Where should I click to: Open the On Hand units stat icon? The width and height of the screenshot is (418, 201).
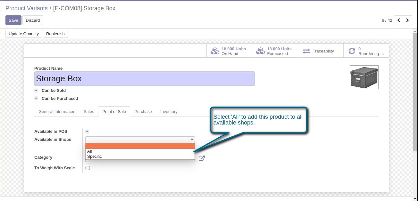tap(214, 51)
